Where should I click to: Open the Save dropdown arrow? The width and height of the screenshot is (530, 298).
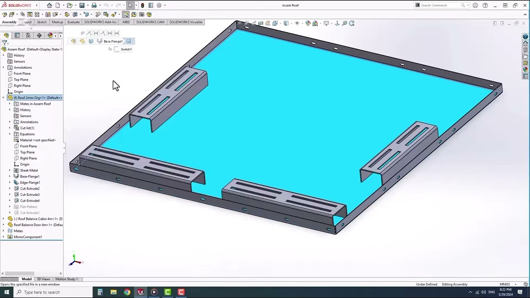click(87, 5)
